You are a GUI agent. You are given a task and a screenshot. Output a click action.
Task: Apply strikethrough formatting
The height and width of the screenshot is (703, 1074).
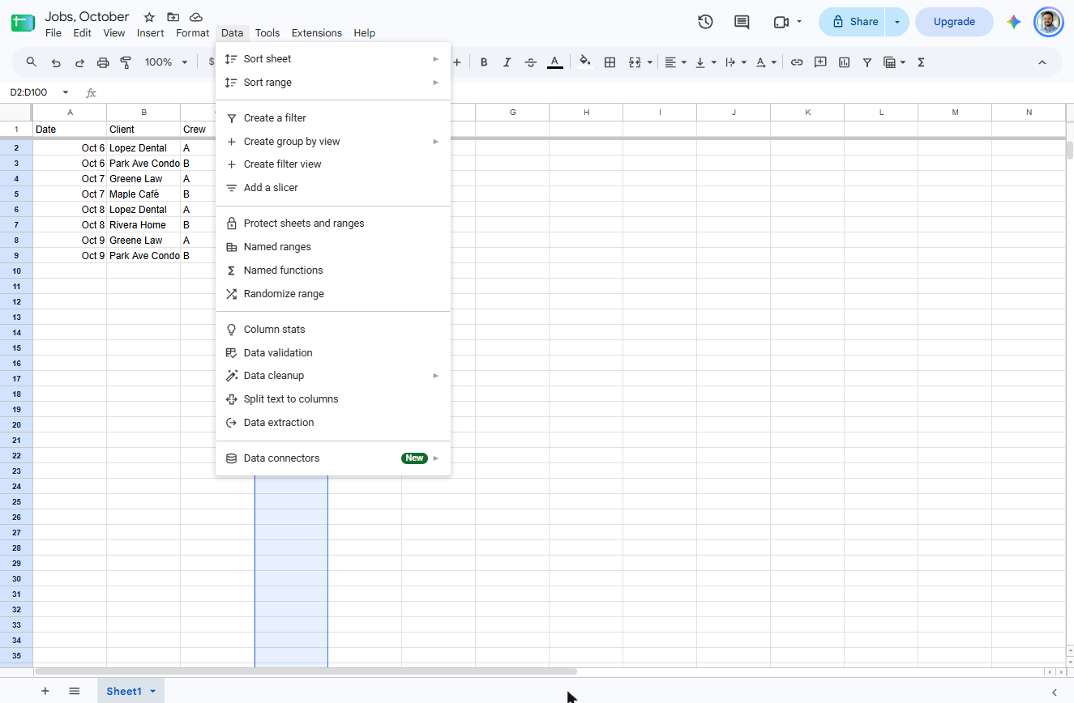click(x=531, y=62)
